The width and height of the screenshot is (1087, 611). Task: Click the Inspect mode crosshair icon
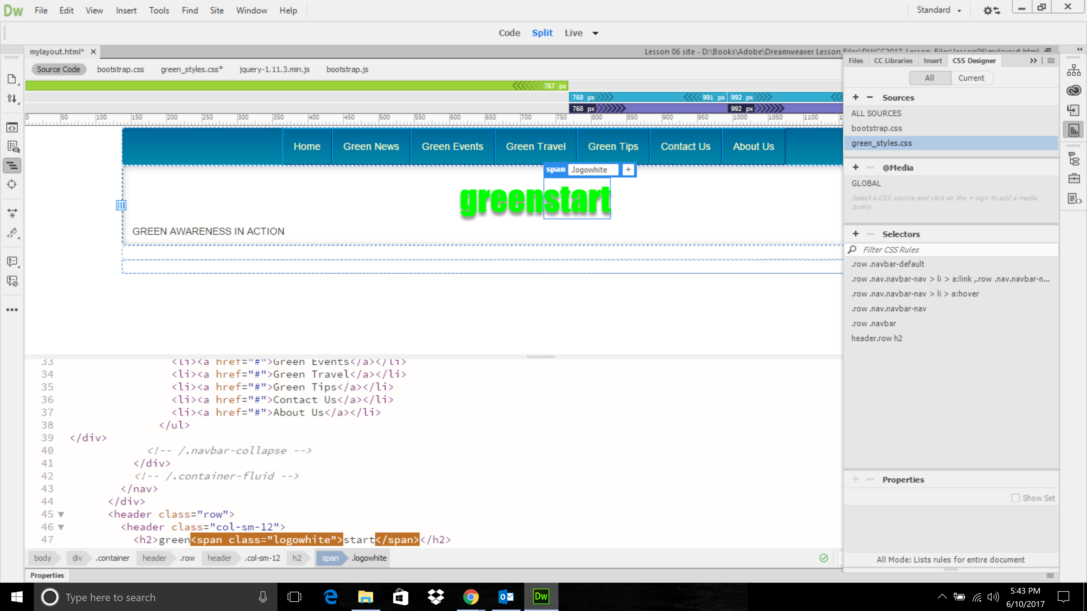pyautogui.click(x=12, y=184)
